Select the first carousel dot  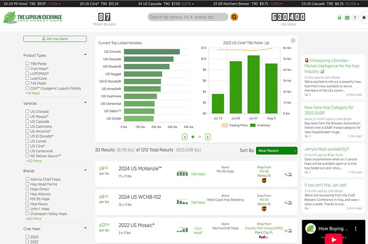coord(193,137)
